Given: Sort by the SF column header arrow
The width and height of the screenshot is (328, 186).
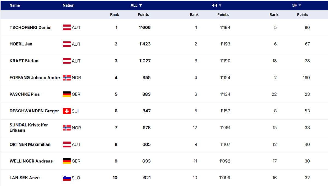Looking at the screenshot, I should coord(300,5).
